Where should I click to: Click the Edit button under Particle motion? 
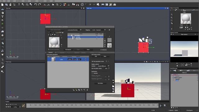[96, 56]
